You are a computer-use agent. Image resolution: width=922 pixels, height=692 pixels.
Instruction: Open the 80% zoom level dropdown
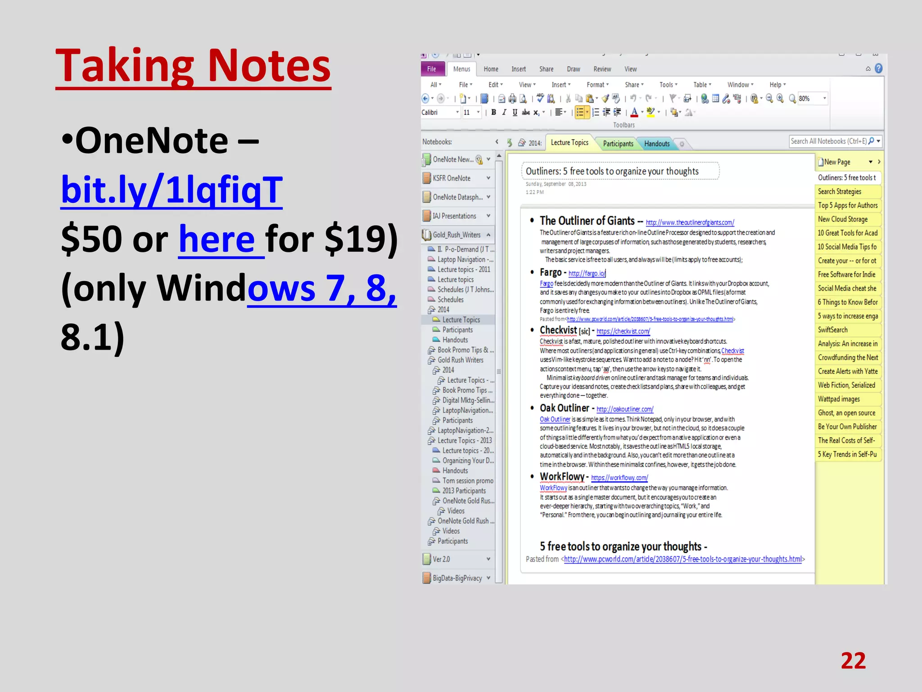[825, 98]
